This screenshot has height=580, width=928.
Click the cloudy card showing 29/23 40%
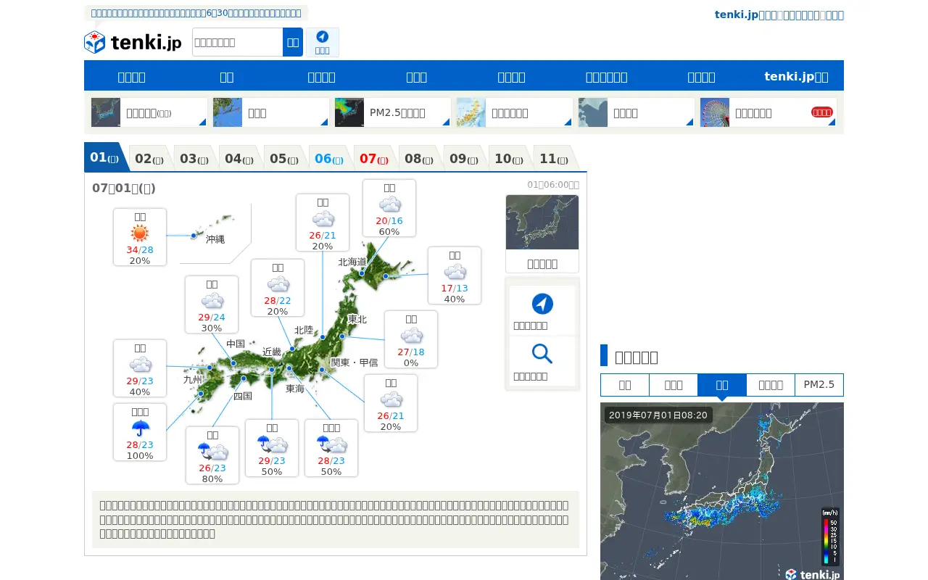point(140,368)
